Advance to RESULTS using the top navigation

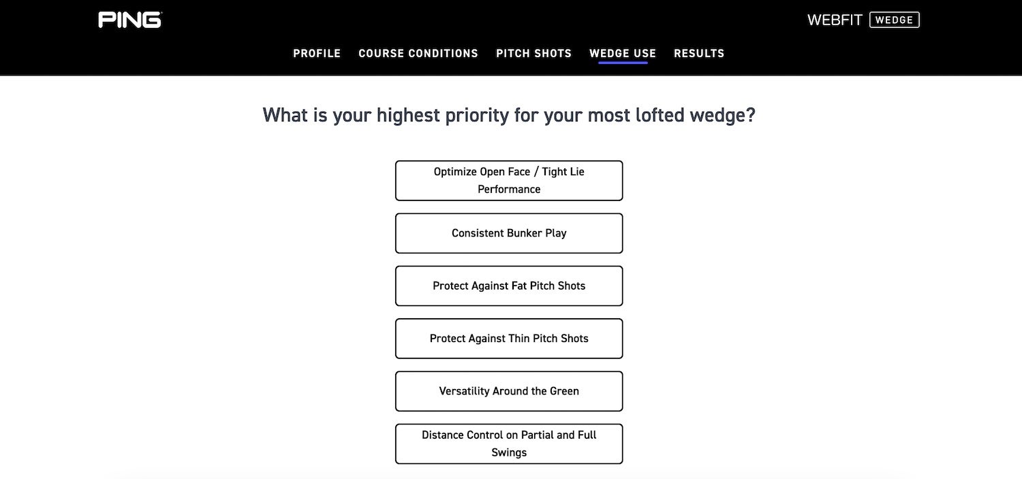(699, 53)
